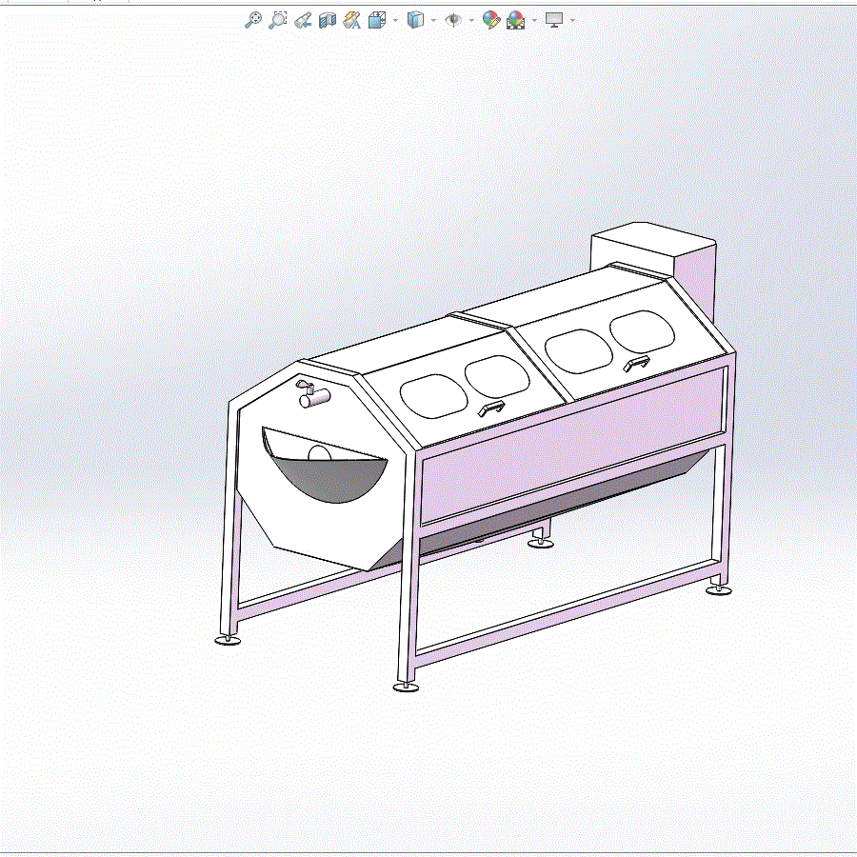Screen dimensions: 857x857
Task: Expand the View Orientation dropdown arrow
Action: pyautogui.click(x=396, y=21)
